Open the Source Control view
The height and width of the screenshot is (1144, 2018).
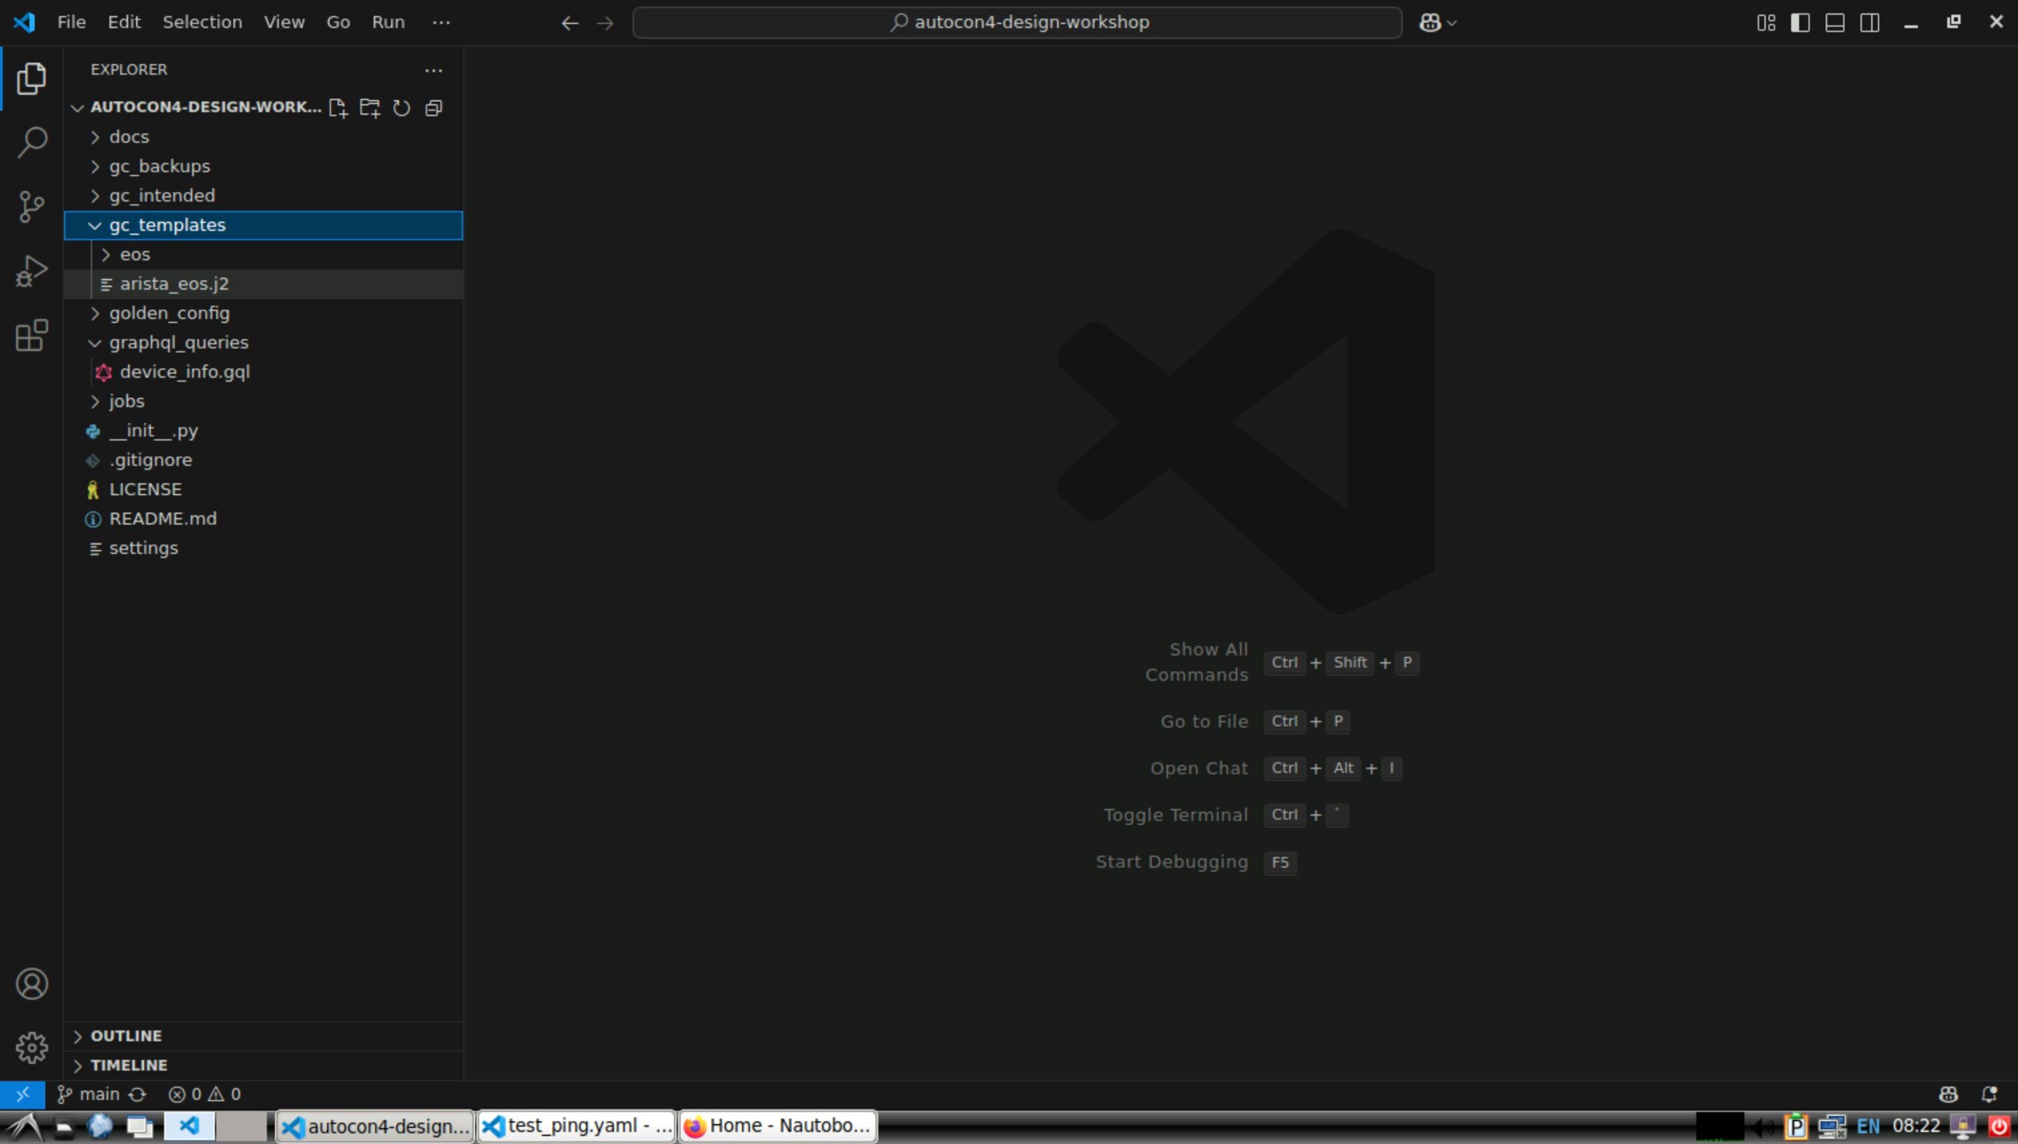[x=31, y=207]
